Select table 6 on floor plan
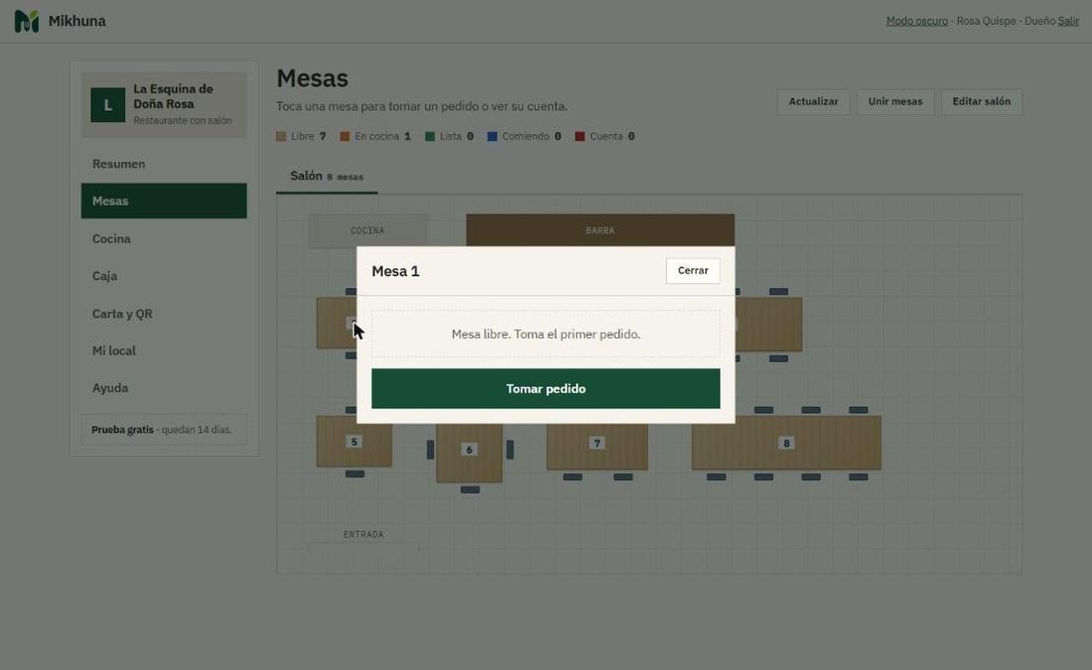1092x670 pixels. point(470,452)
